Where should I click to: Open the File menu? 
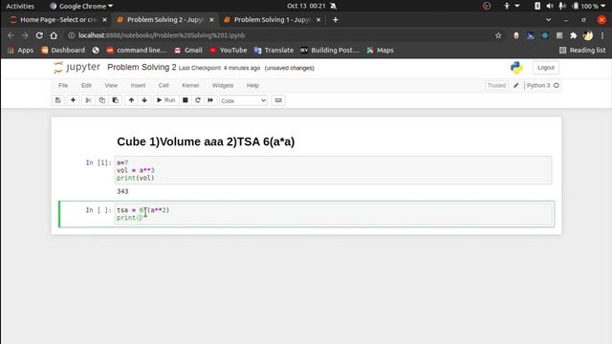63,85
